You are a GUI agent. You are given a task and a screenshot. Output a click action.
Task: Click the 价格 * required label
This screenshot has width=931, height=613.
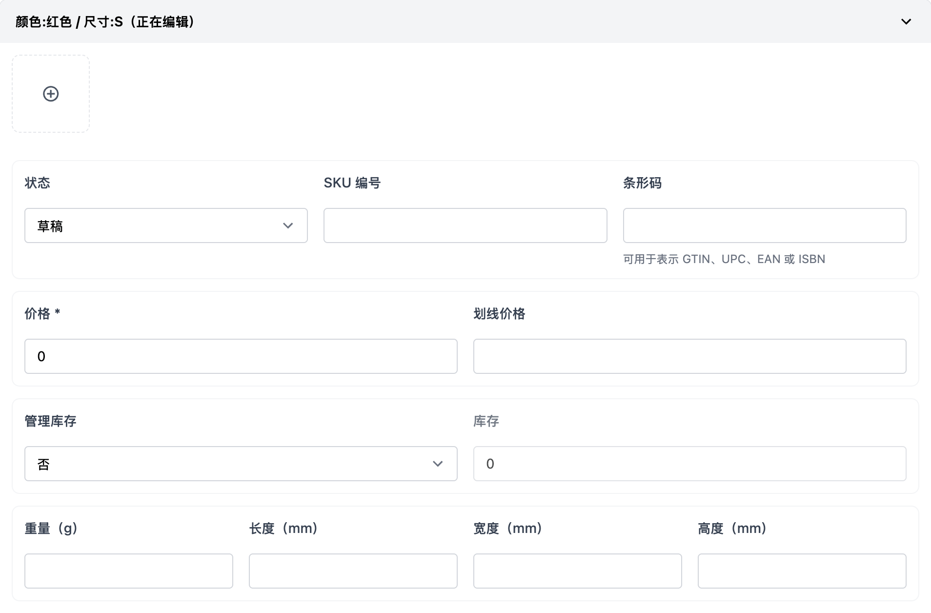42,314
